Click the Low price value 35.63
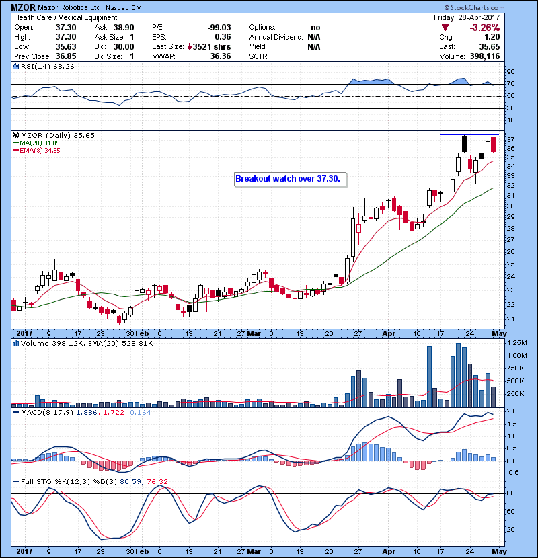 click(66, 46)
